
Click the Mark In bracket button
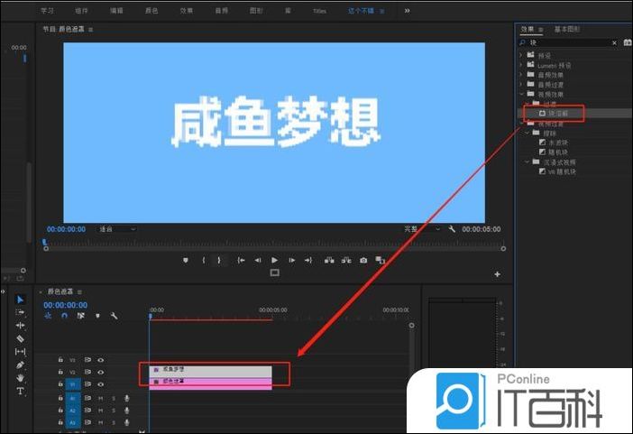(x=204, y=260)
